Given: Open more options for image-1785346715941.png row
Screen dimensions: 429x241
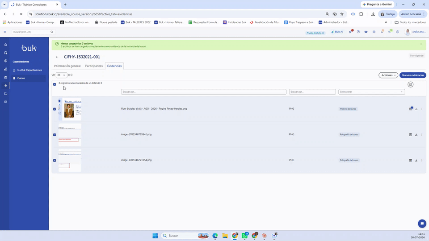Looking at the screenshot, I should (x=422, y=135).
